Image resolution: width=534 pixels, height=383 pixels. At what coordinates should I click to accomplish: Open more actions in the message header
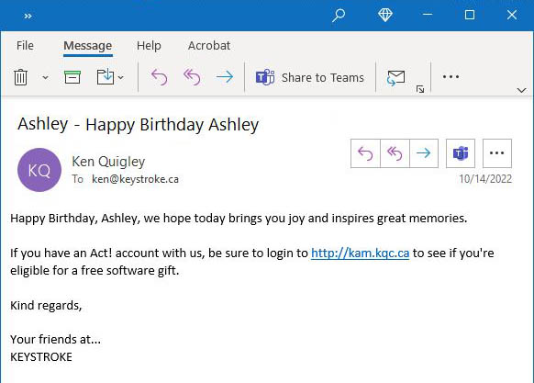[x=497, y=153]
